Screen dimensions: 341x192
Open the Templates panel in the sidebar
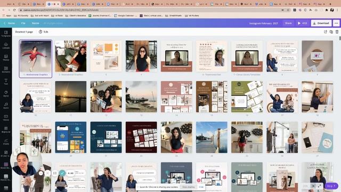(x=6, y=34)
